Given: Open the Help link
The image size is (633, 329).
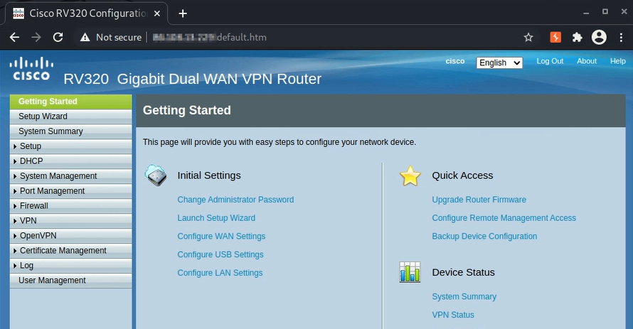Looking at the screenshot, I should click(617, 61).
